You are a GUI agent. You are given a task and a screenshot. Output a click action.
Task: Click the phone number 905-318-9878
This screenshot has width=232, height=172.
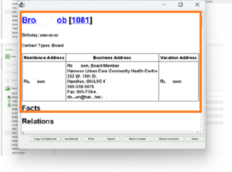[81, 86]
